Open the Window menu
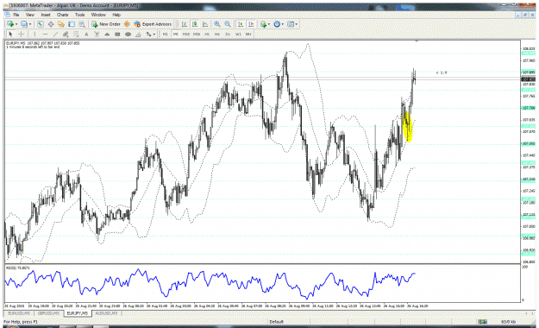The height and width of the screenshot is (328, 539). pyautogui.click(x=98, y=15)
